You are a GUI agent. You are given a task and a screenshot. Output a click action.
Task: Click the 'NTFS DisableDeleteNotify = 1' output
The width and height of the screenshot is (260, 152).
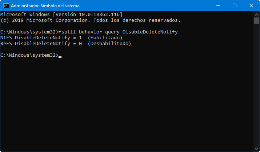click(42, 38)
